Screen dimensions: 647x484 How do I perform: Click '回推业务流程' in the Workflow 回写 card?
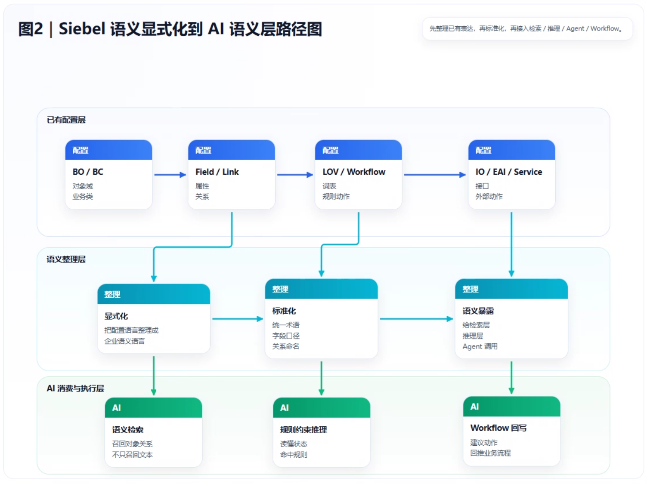pos(491,453)
